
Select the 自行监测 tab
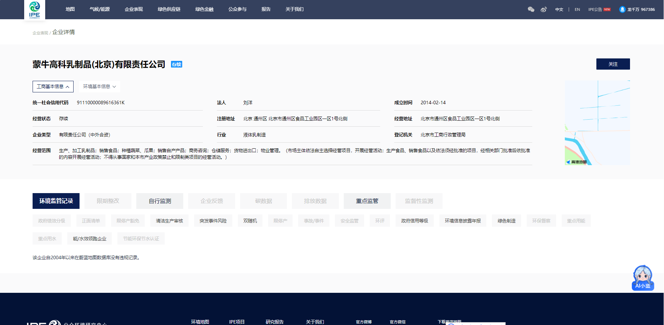[x=160, y=201]
